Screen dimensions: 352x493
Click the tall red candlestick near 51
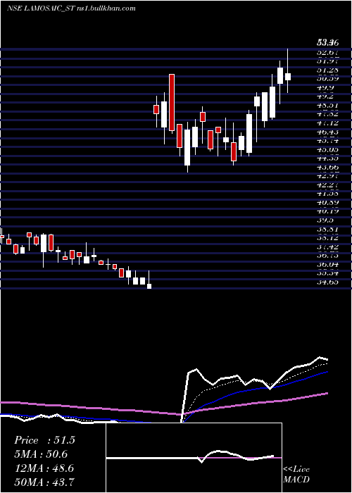172,103
